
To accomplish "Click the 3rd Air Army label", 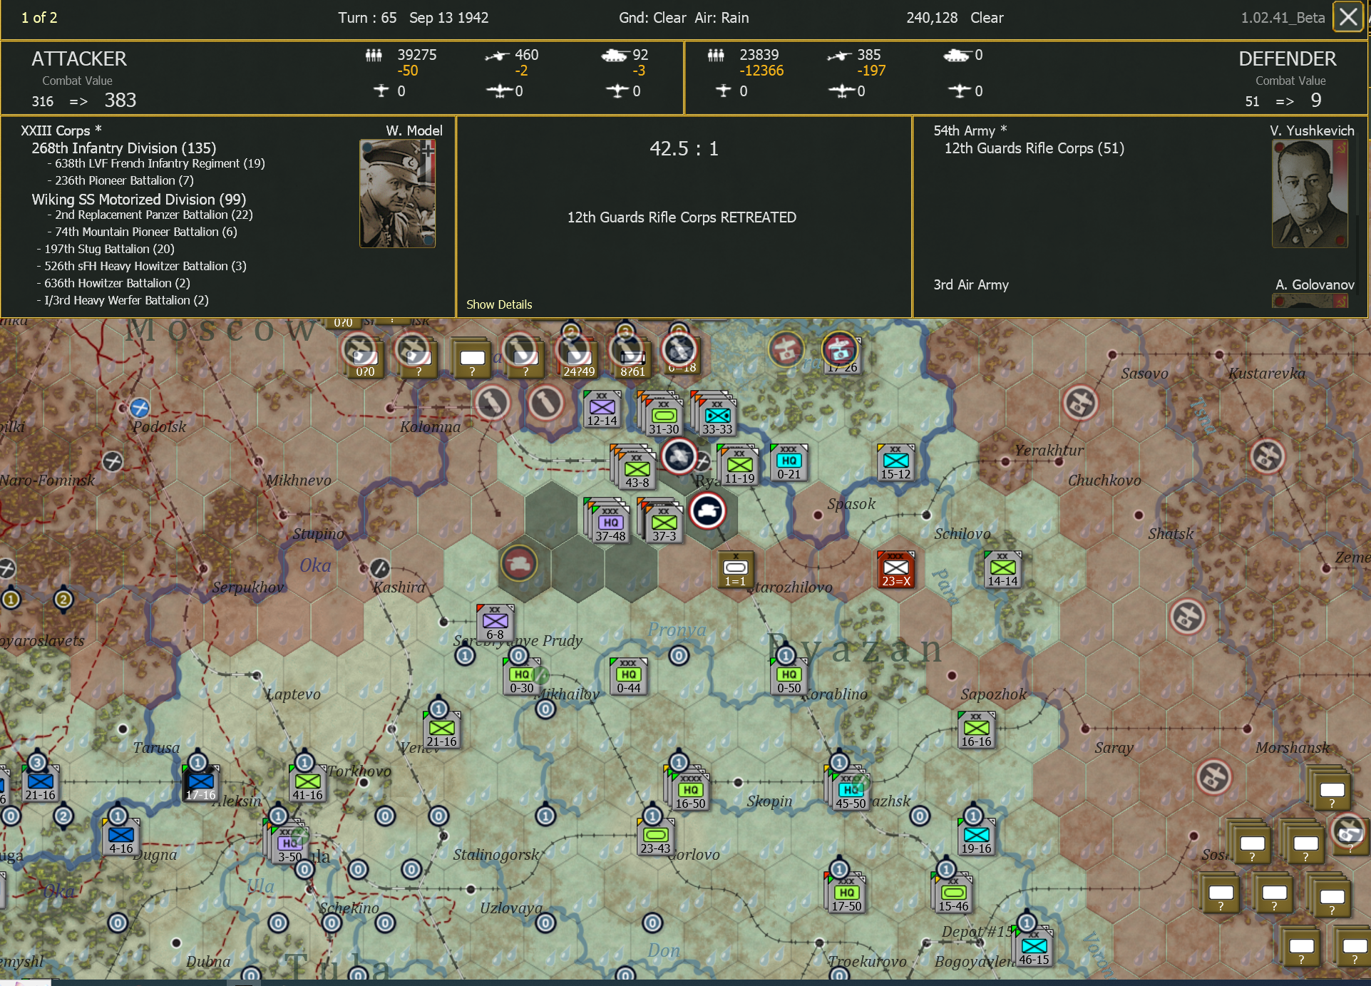I will pyautogui.click(x=971, y=284).
